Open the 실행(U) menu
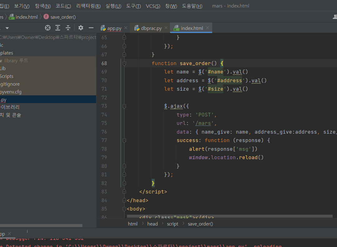The image size is (337, 247). click(x=113, y=6)
